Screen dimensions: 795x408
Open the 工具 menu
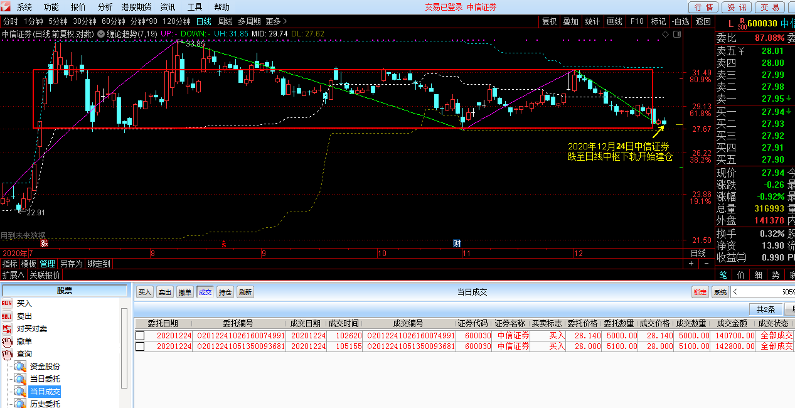click(x=195, y=7)
